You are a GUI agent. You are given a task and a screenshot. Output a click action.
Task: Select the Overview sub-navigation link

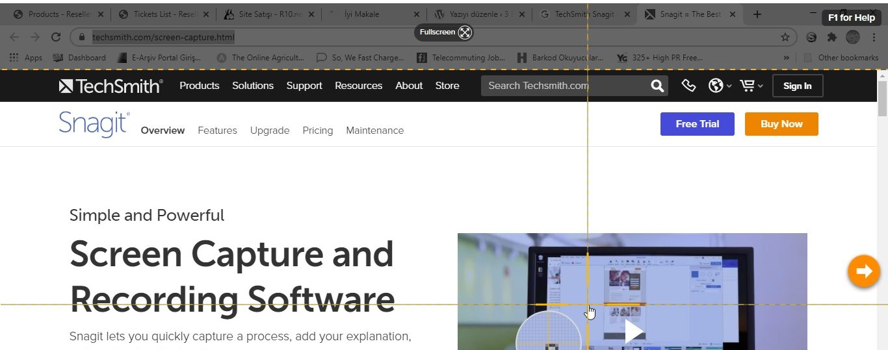(x=163, y=131)
